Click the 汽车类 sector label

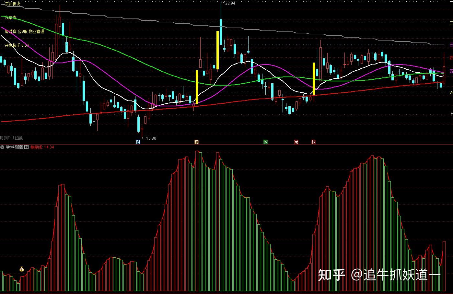(10, 18)
